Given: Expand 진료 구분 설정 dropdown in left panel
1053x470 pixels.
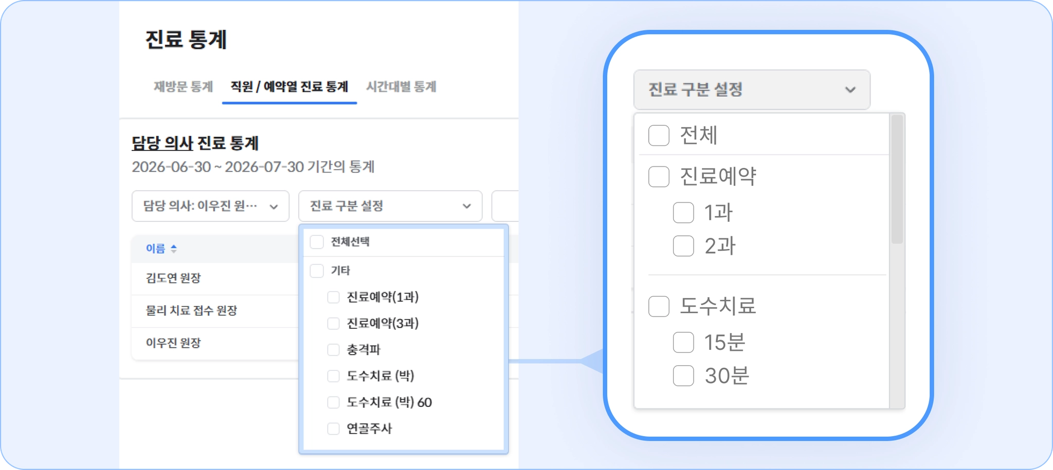Looking at the screenshot, I should coord(390,206).
